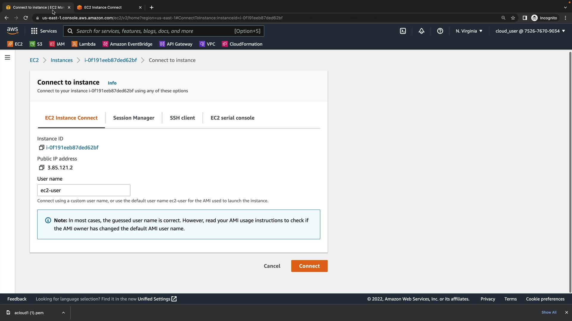Copy the Instance ID with copy icon
572x321 pixels.
[41, 147]
